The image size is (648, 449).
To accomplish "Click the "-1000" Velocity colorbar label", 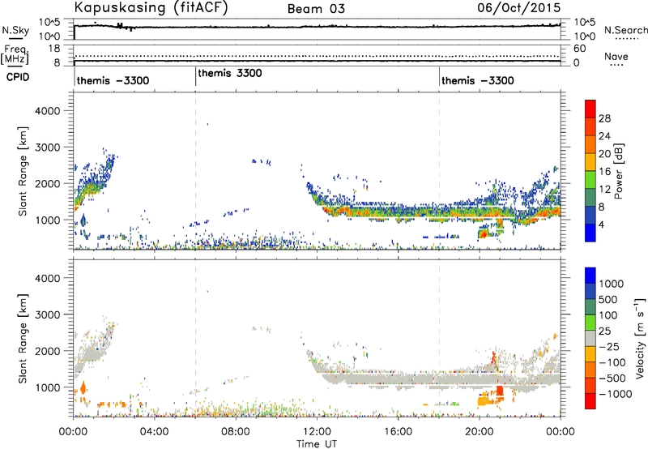I will [616, 394].
